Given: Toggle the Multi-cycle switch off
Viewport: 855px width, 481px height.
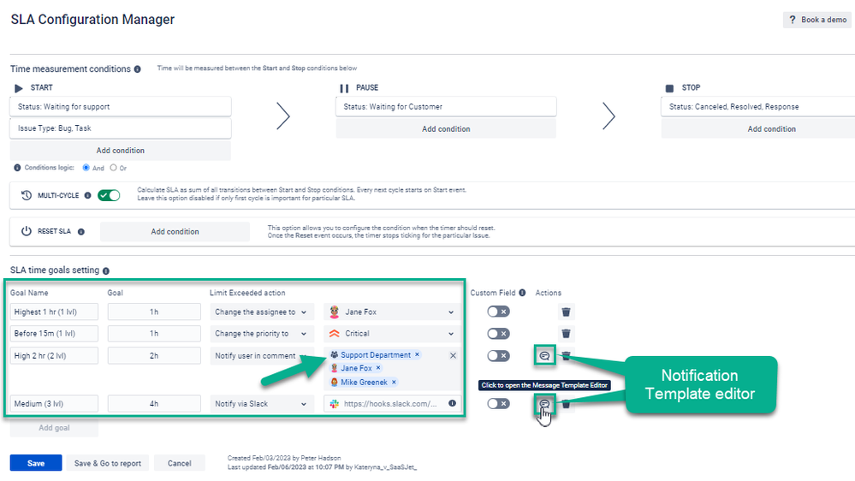Looking at the screenshot, I should pos(109,195).
